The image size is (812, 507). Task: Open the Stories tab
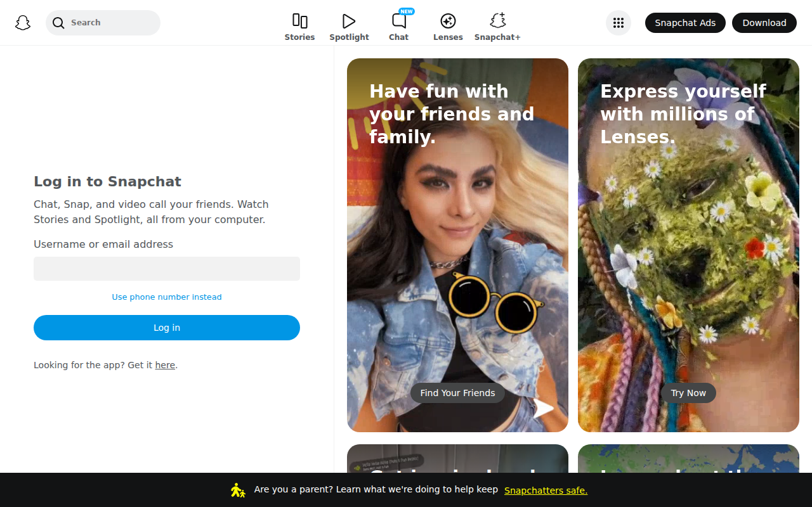[x=299, y=27]
